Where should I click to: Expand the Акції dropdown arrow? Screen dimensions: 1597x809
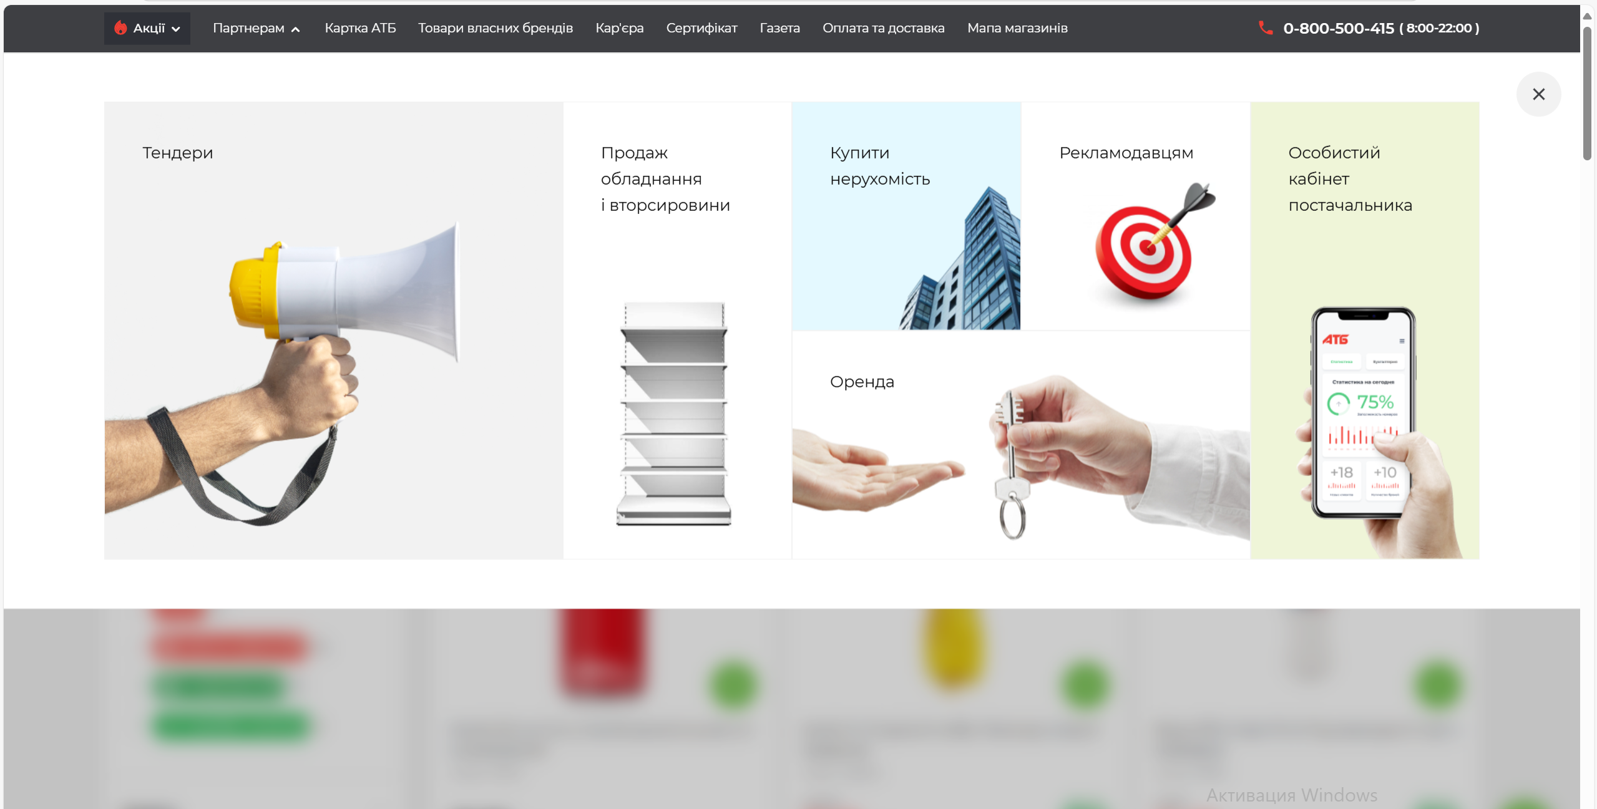[176, 29]
